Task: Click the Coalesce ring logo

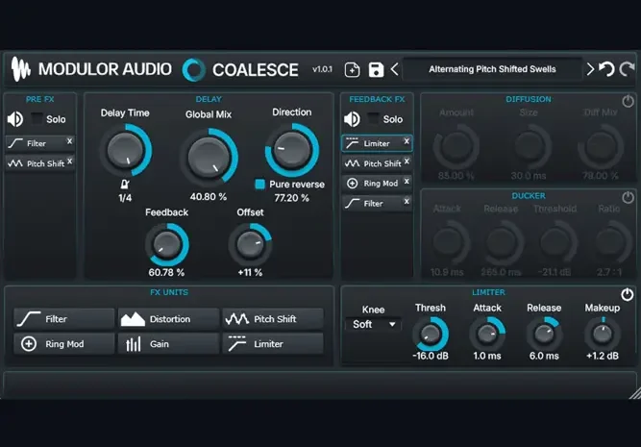Action: 193,69
